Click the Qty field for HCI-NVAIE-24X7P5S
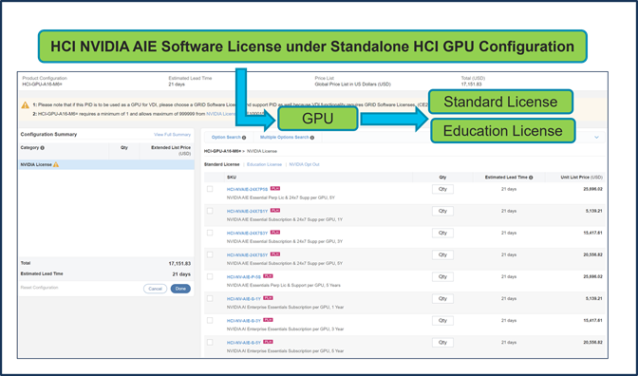The height and width of the screenshot is (376, 638). pos(442,189)
